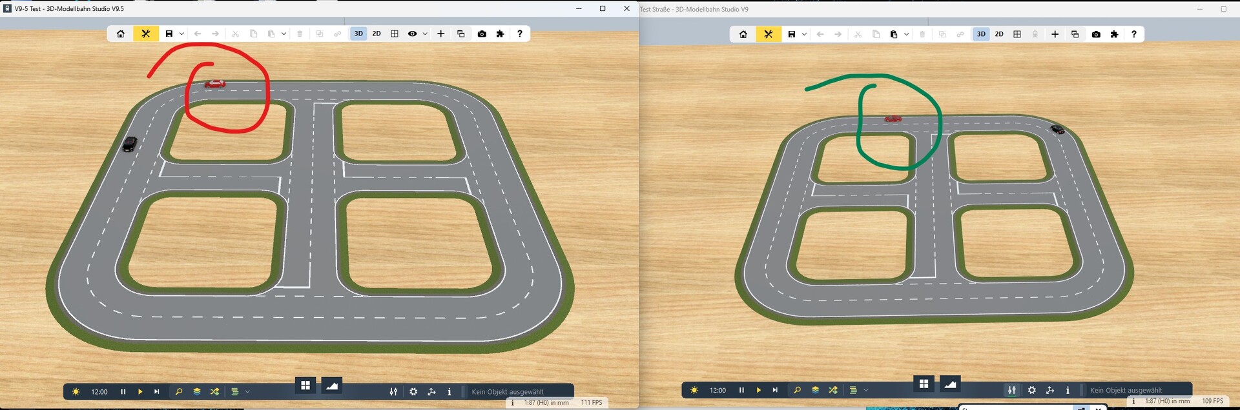Toggle the grid view icon in V9 window
The image size is (1240, 410).
(x=1017, y=34)
